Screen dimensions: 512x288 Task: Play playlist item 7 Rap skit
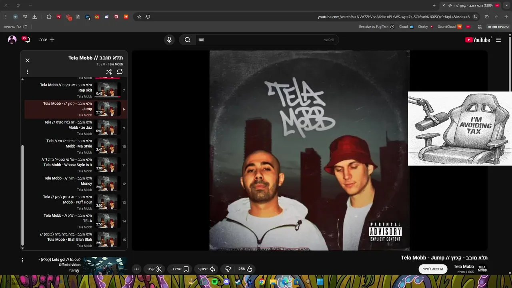tap(76, 90)
